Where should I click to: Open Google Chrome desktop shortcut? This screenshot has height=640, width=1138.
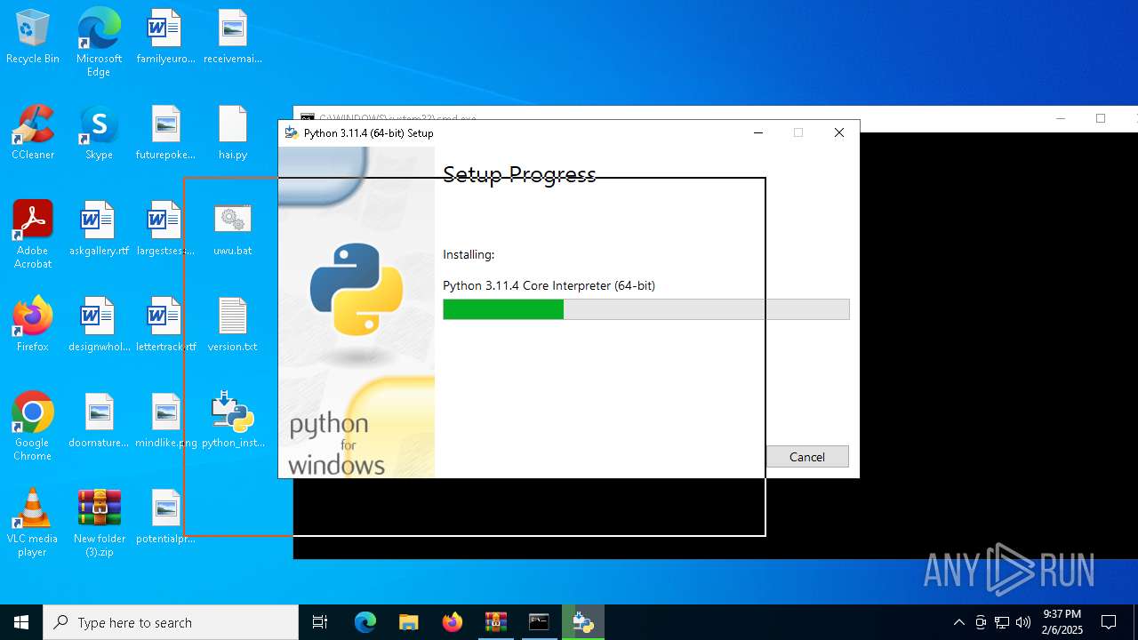point(33,427)
